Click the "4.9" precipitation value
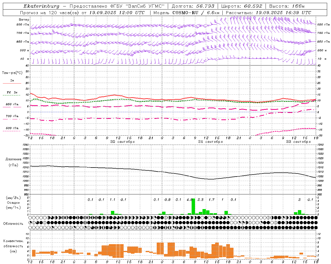This screenshot has width=331, height=264. coord(190,200)
